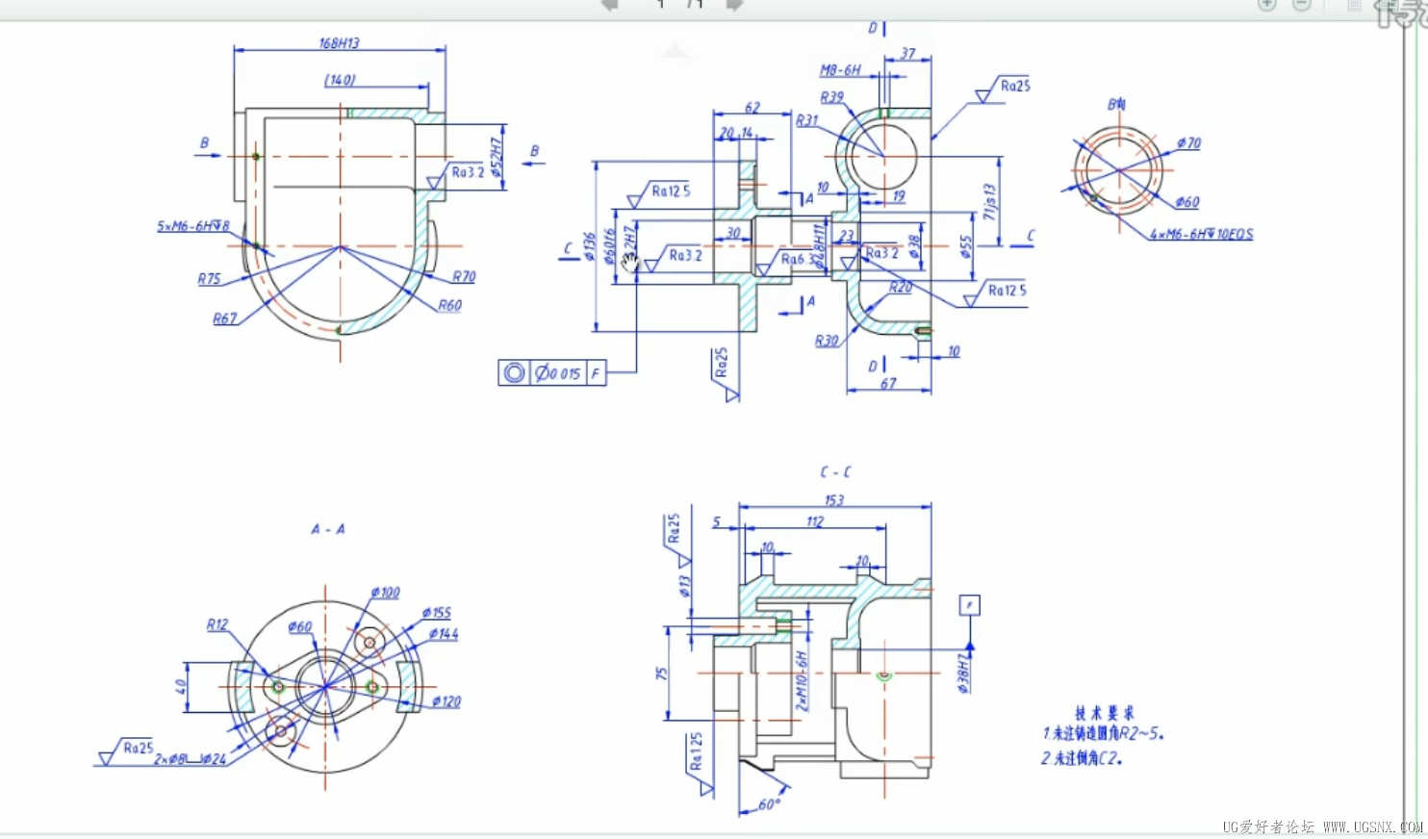The width and height of the screenshot is (1428, 839).
Task: Click the ø55 diameter dimension
Action: 965,247
